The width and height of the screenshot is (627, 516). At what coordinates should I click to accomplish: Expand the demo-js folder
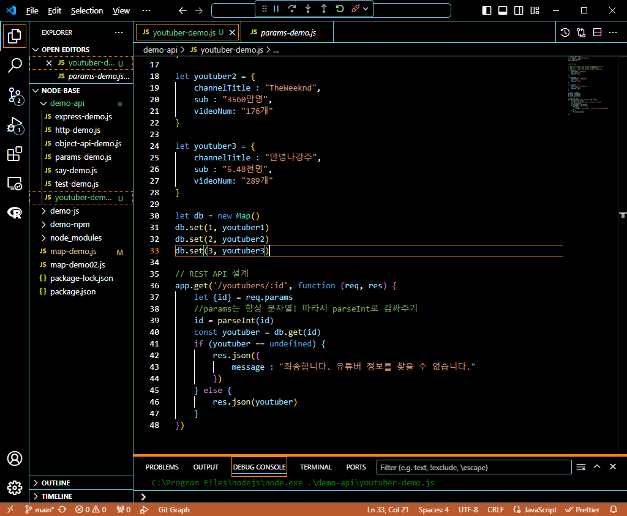[x=81, y=211]
